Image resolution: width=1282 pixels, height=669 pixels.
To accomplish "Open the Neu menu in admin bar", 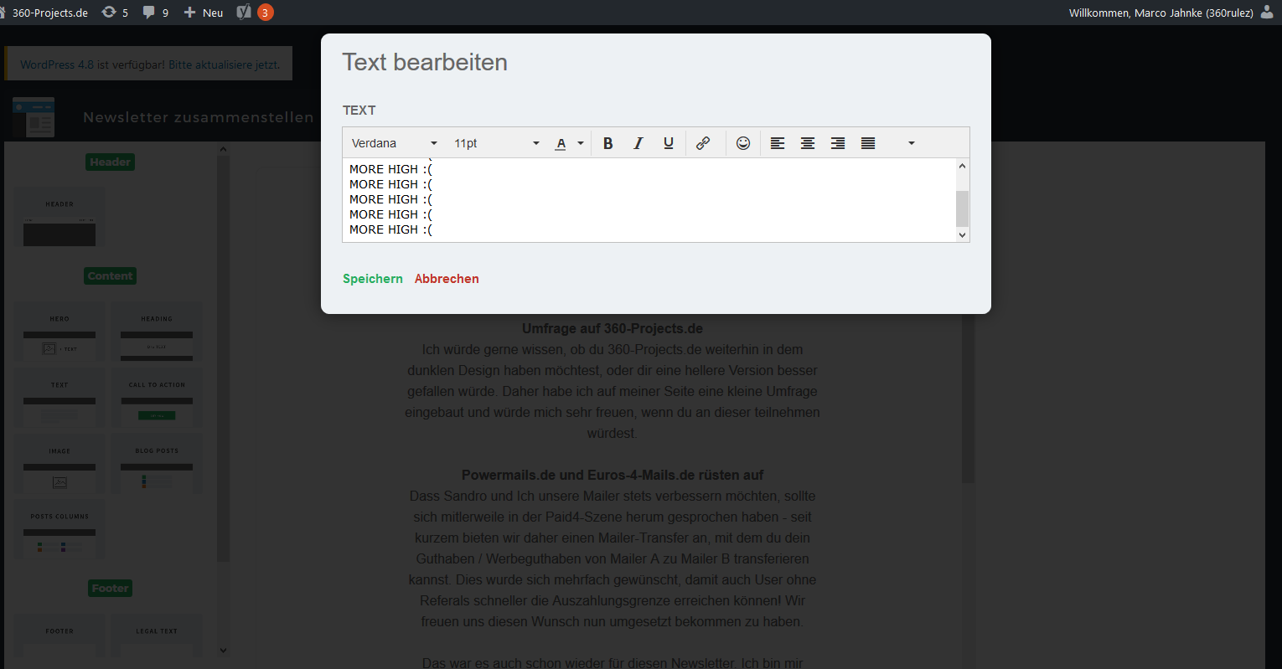I will (x=204, y=13).
